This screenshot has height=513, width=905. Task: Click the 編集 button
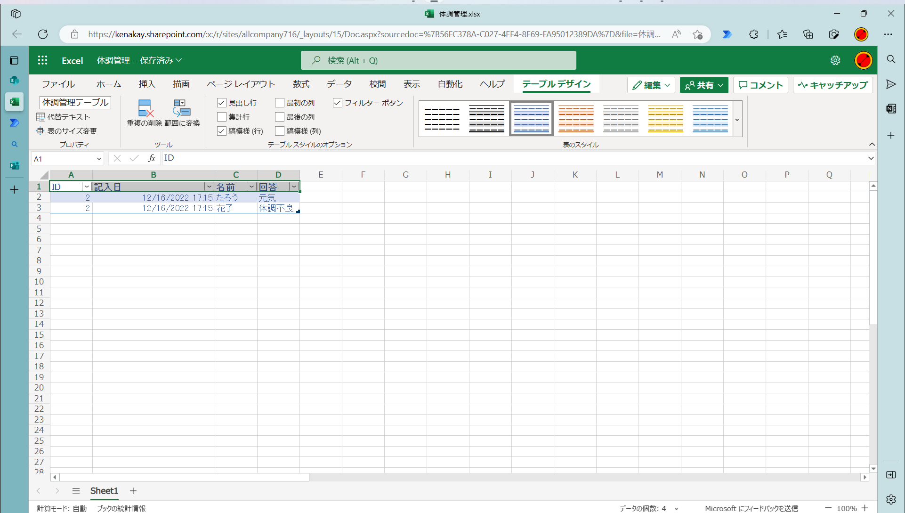pyautogui.click(x=651, y=85)
